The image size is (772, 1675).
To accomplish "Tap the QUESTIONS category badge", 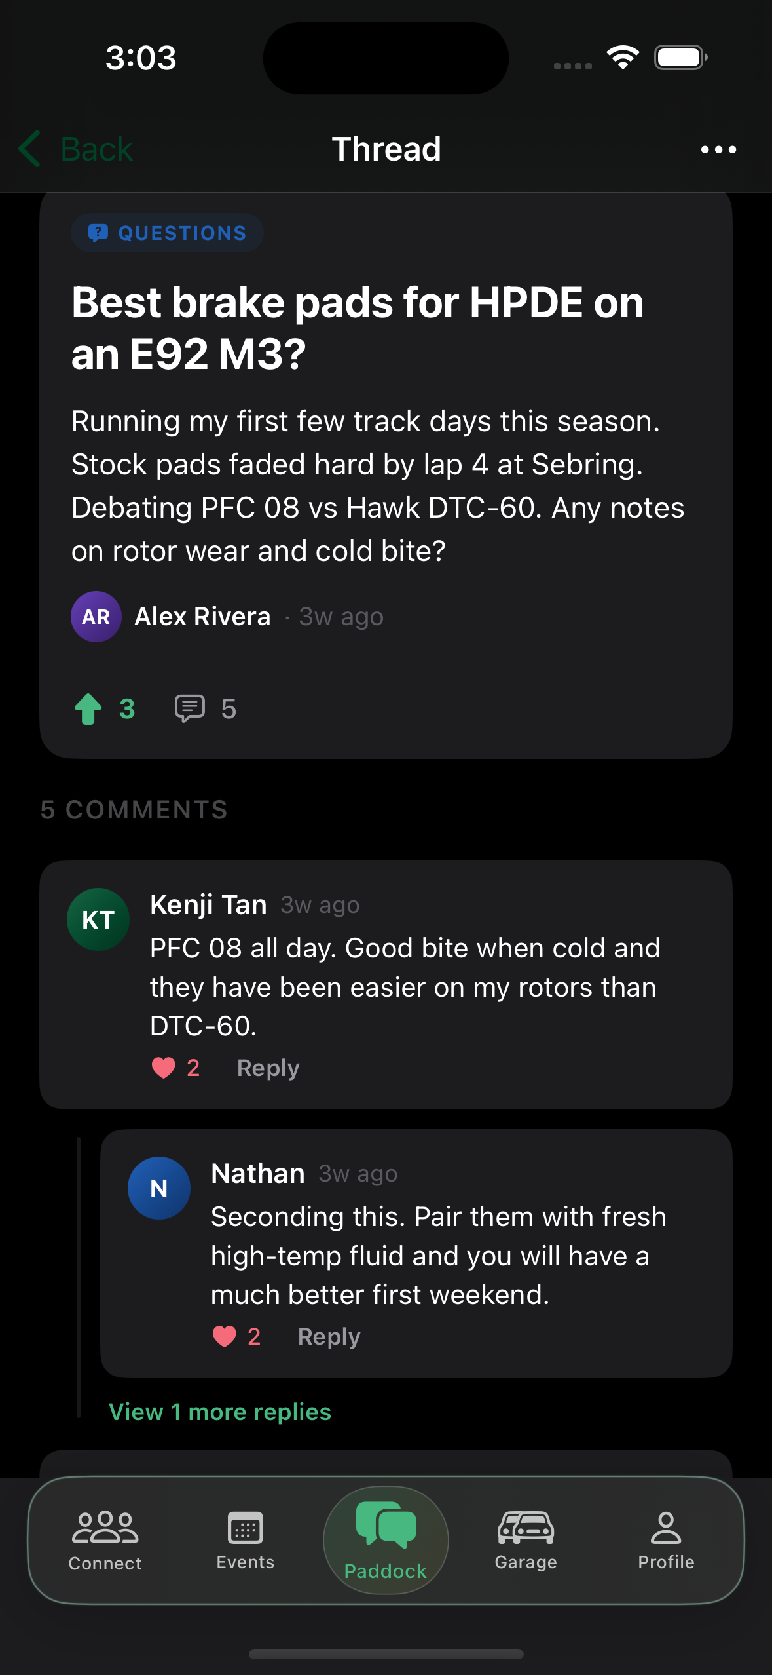I will 168,233.
